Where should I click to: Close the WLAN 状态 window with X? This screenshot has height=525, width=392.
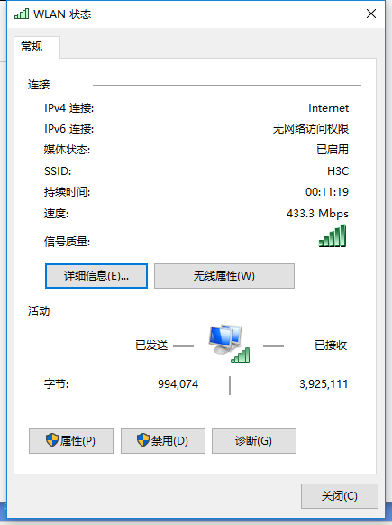click(371, 14)
